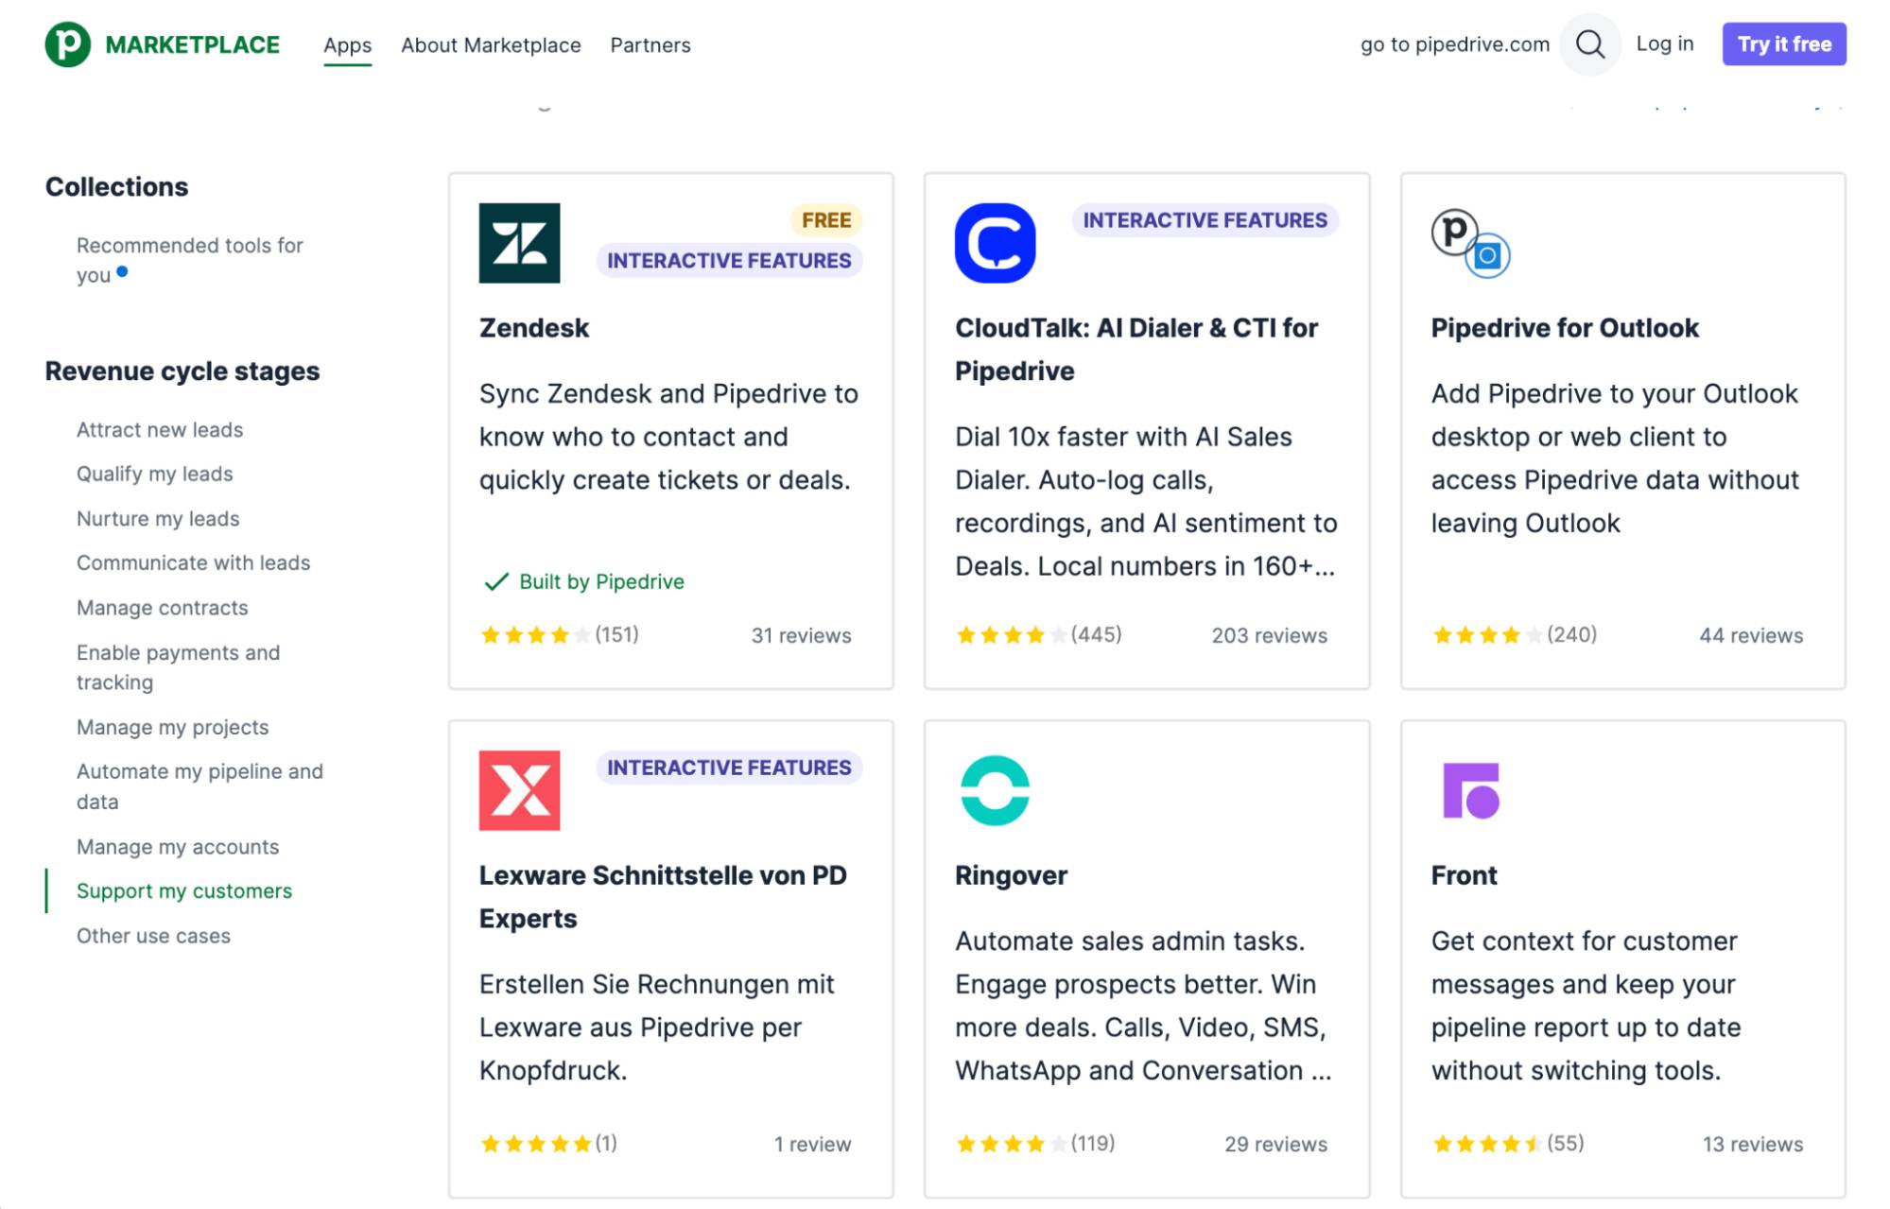Click CloudTalk 203 reviews text
This screenshot has width=1890, height=1209.
(1269, 636)
